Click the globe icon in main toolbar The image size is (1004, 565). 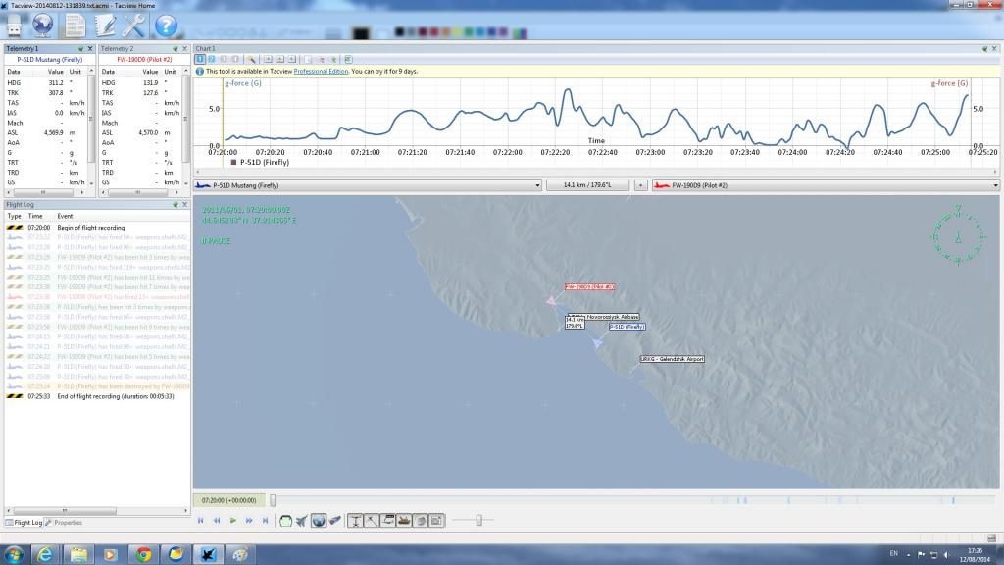tap(44, 26)
